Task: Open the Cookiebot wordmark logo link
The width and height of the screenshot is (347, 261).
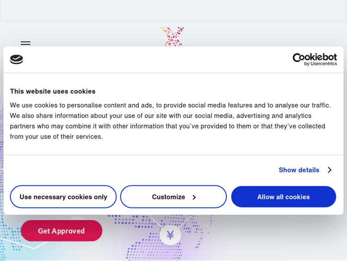Action: (x=315, y=57)
